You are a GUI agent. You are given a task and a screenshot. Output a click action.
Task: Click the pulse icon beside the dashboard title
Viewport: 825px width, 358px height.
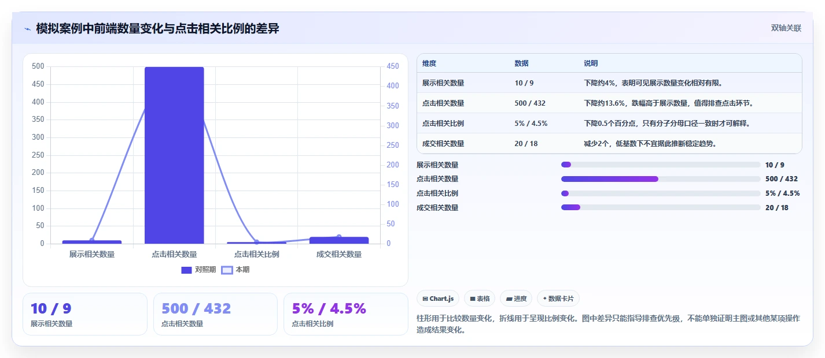coord(27,28)
